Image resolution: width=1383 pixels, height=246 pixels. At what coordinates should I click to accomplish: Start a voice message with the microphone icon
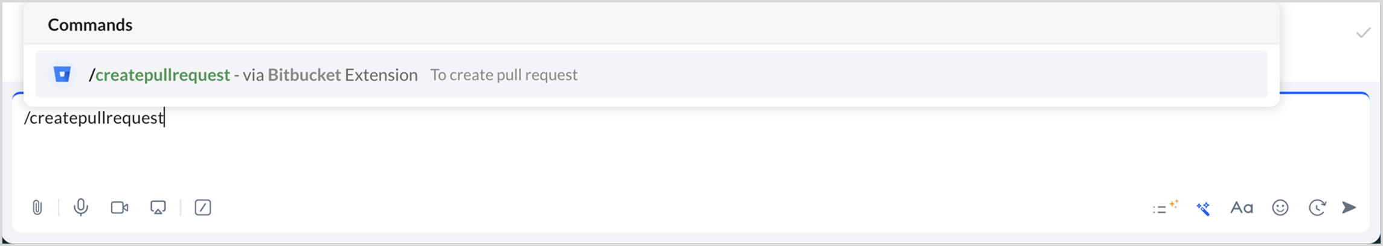click(x=80, y=208)
